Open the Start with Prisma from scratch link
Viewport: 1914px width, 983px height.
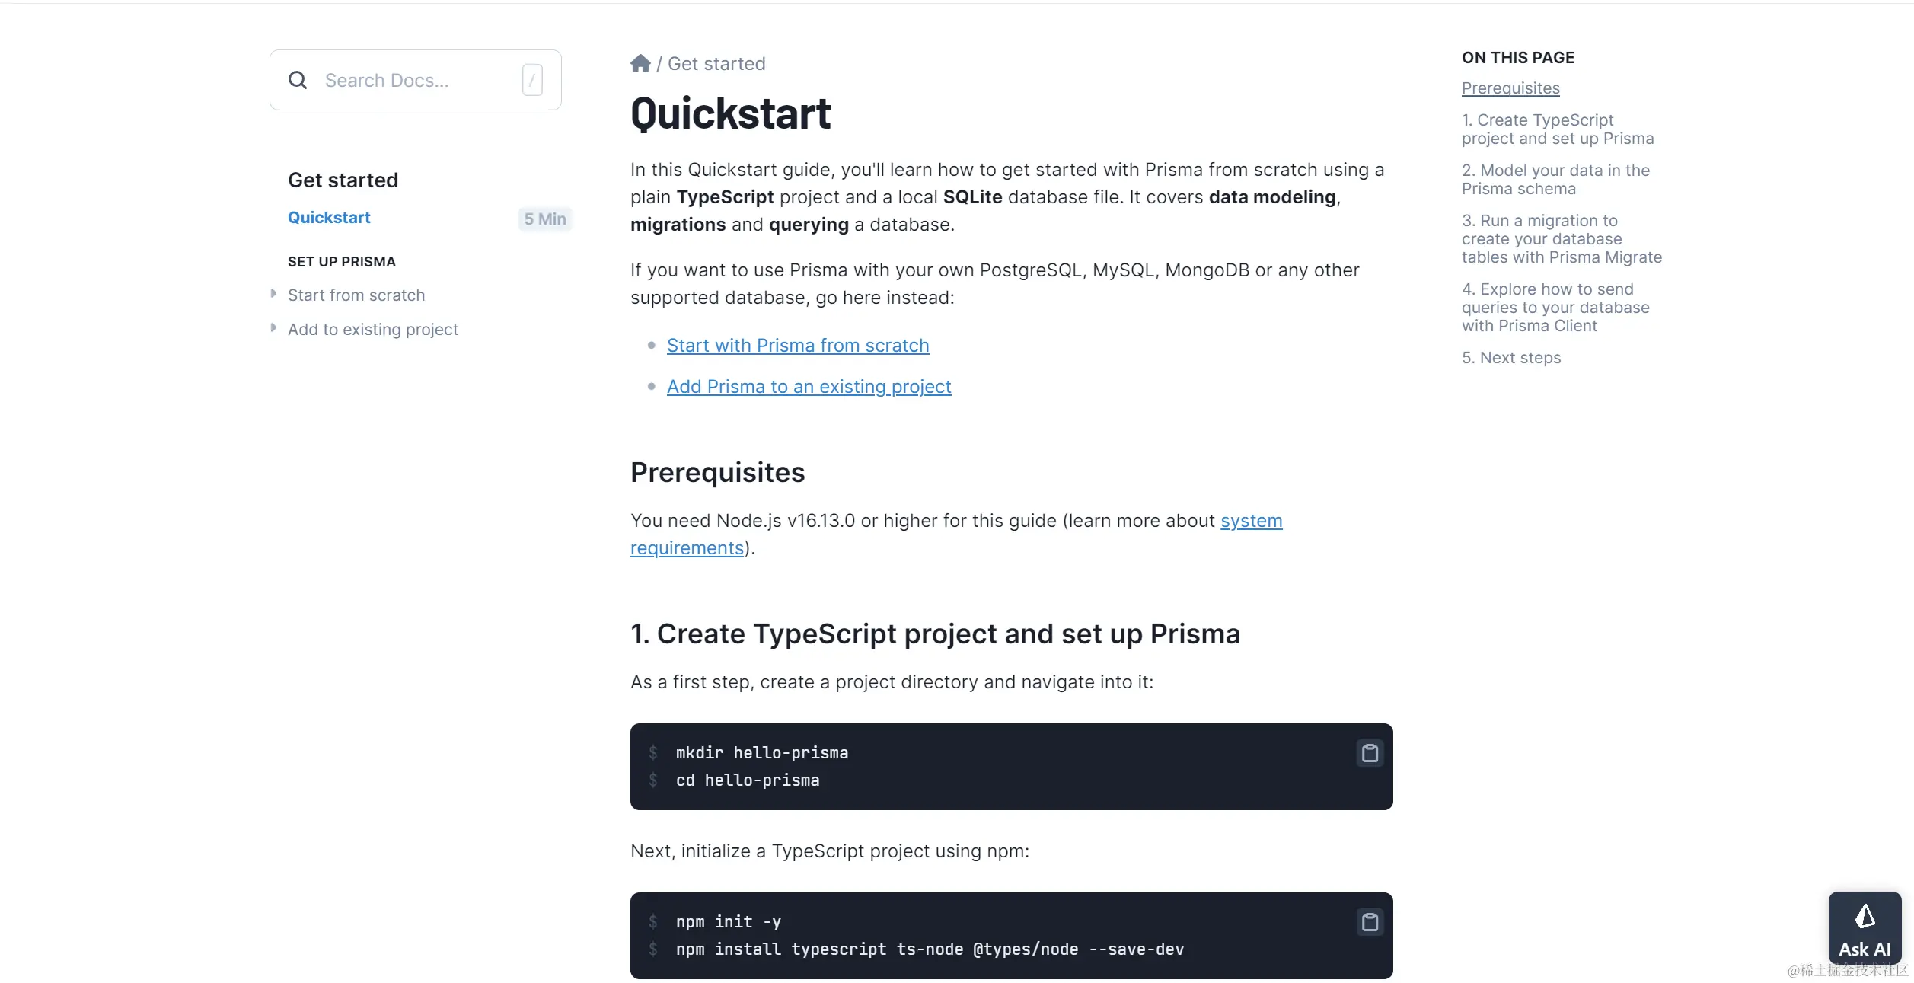click(797, 346)
